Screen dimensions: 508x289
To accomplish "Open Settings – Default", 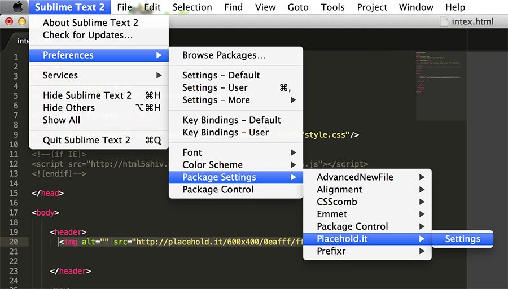I will pyautogui.click(x=236, y=75).
